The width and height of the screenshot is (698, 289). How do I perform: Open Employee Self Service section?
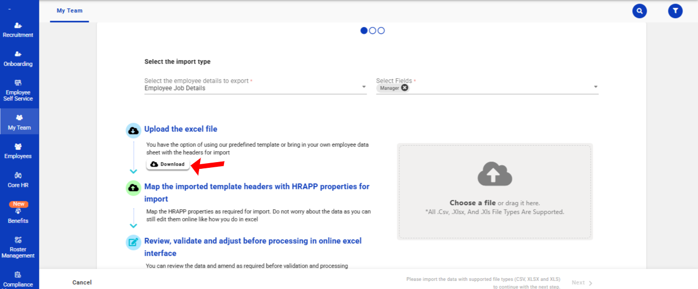(x=18, y=90)
